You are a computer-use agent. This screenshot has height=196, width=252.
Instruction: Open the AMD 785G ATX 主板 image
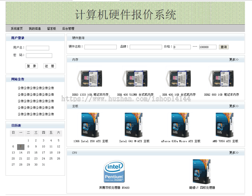point(225,125)
